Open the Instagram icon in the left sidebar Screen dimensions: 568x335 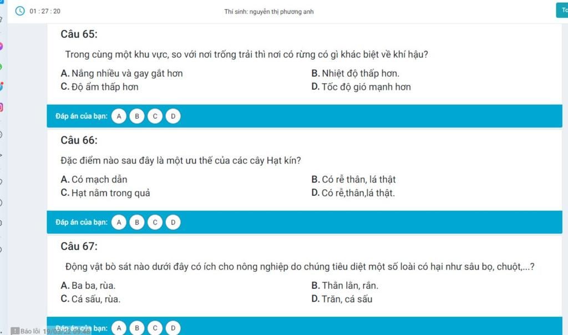pos(1,107)
